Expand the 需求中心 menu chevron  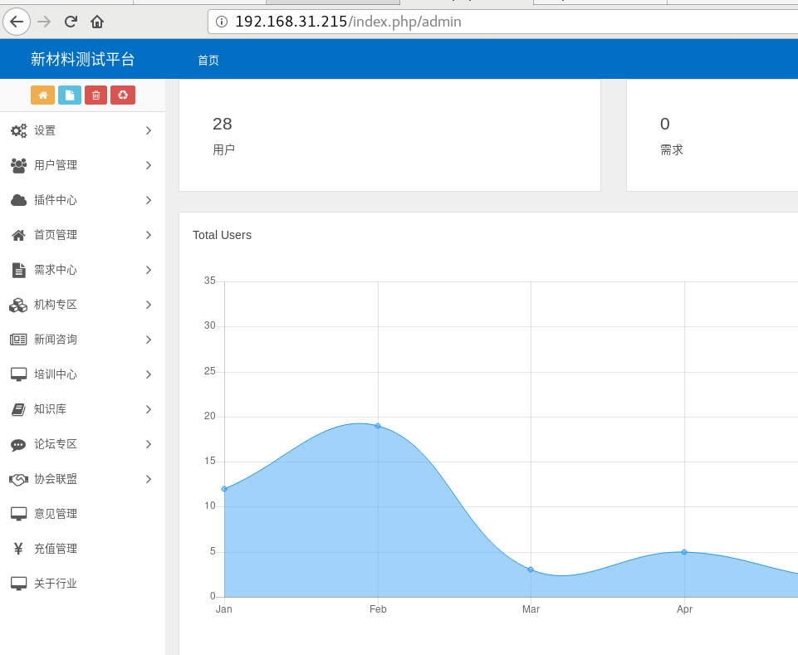click(149, 270)
